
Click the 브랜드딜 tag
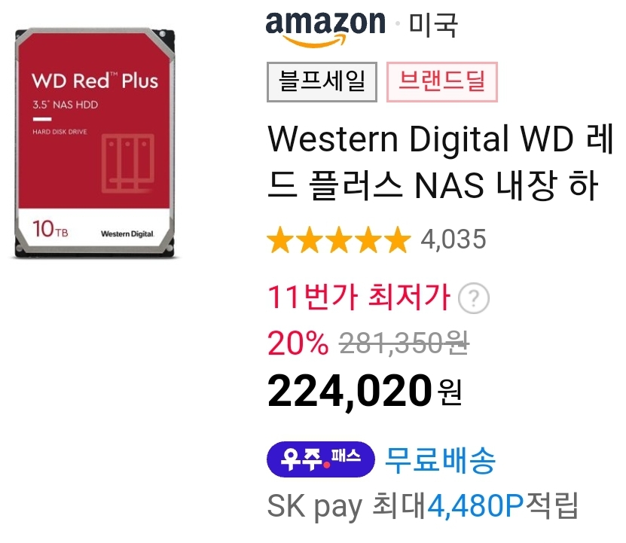pyautogui.click(x=442, y=82)
